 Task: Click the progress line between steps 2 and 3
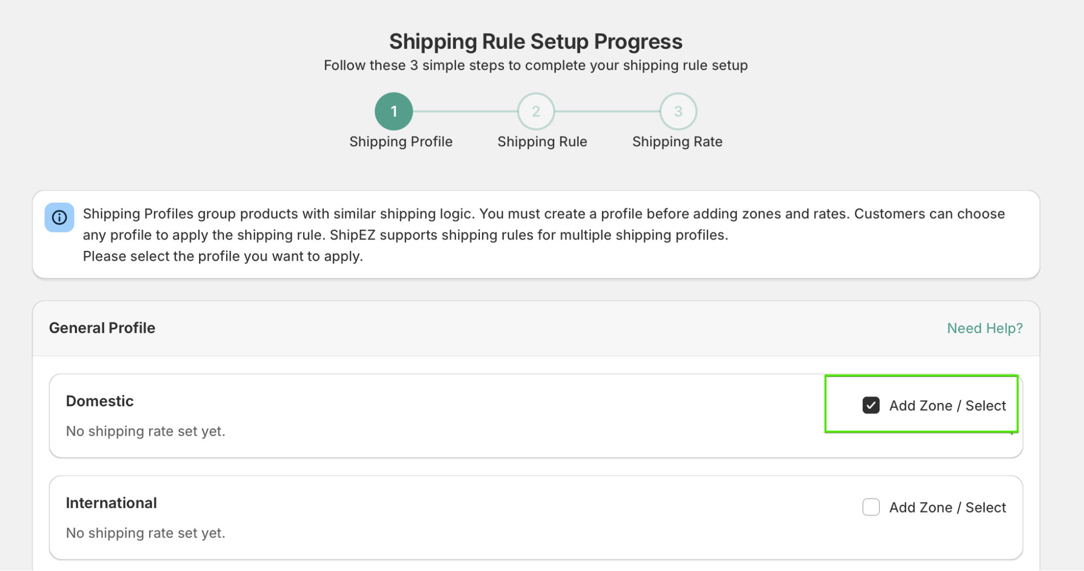coord(607,111)
